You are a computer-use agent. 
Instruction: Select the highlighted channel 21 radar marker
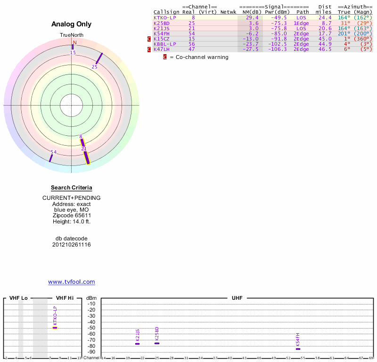tap(86, 156)
